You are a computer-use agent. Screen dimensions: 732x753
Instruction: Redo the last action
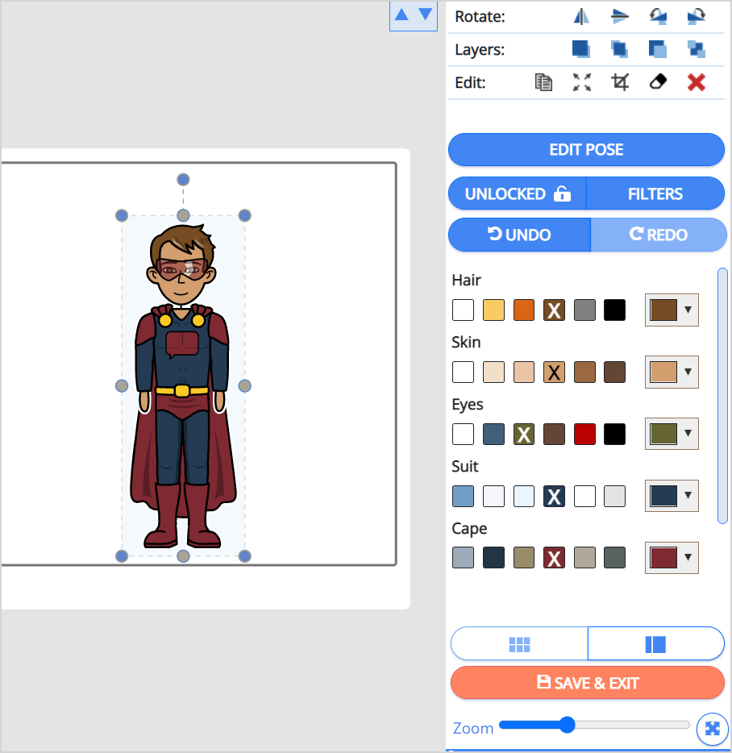658,235
